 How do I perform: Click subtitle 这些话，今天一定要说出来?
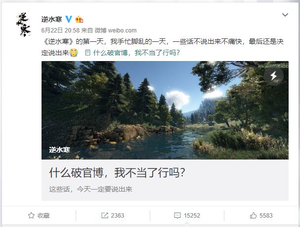(x=90, y=189)
